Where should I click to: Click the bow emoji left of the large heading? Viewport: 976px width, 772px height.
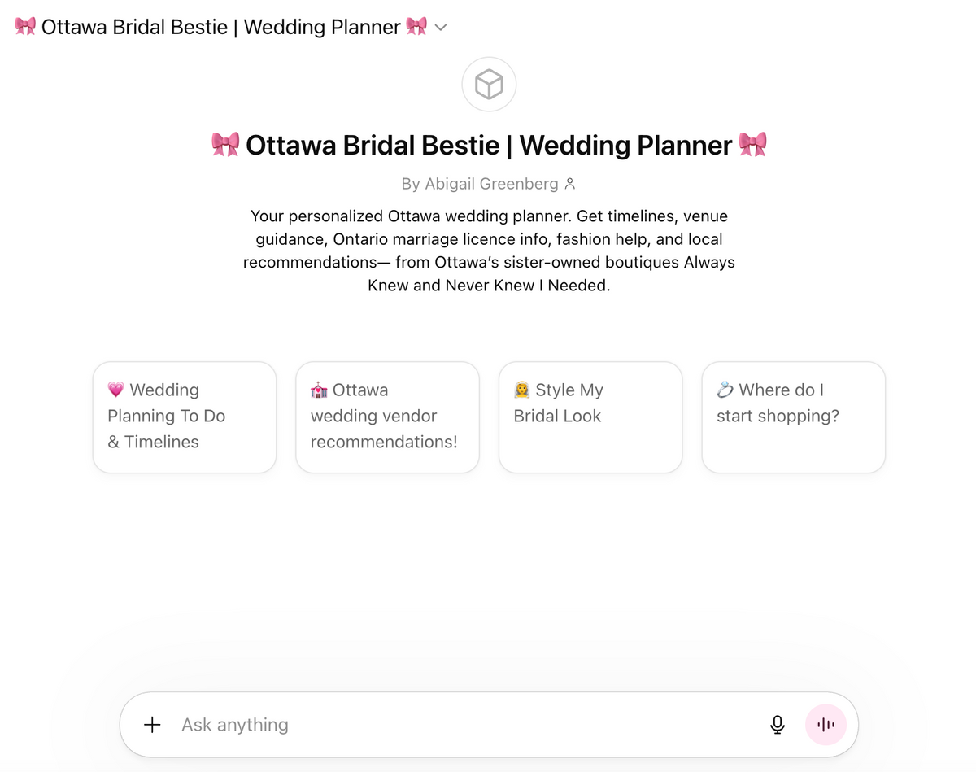225,145
